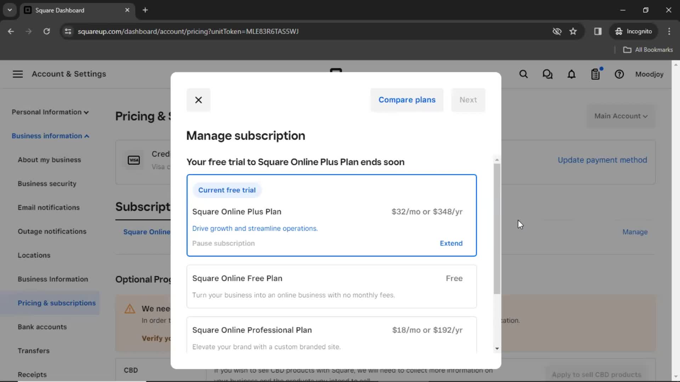Open Locations page
The width and height of the screenshot is (680, 382).
click(34, 255)
